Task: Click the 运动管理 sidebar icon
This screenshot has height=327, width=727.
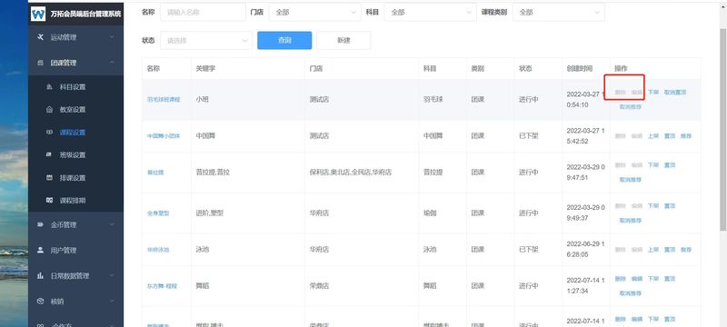Action: point(40,37)
